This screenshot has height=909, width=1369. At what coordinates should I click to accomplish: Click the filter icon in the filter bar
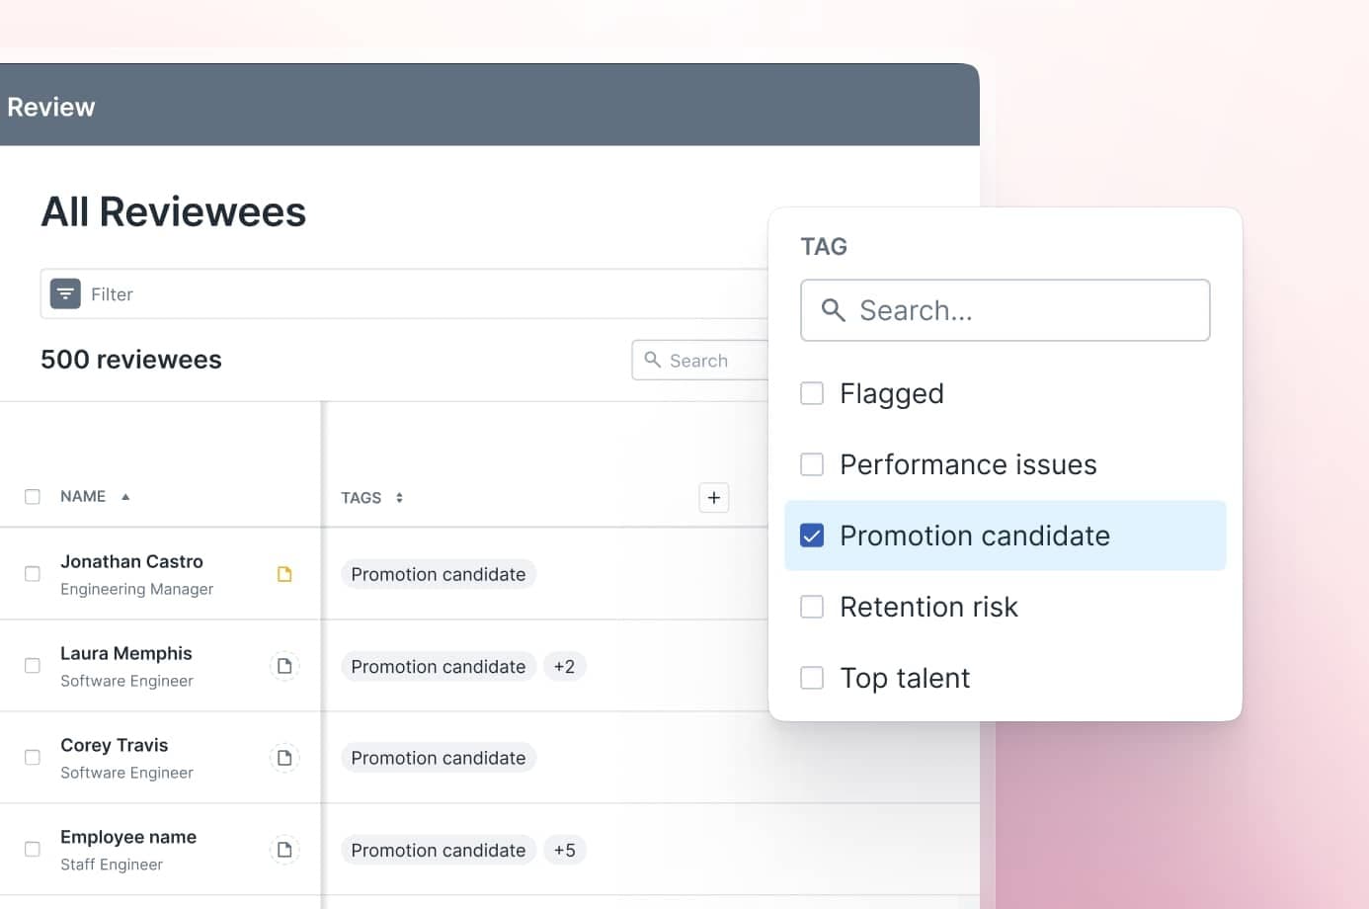[65, 293]
